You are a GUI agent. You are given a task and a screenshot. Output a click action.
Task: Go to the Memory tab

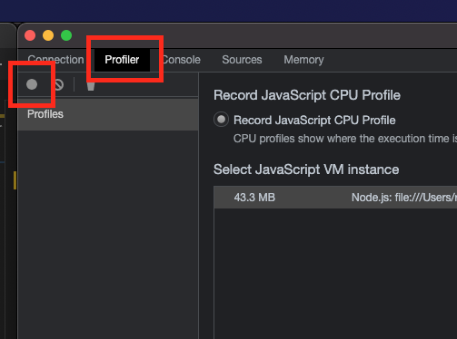(x=303, y=60)
